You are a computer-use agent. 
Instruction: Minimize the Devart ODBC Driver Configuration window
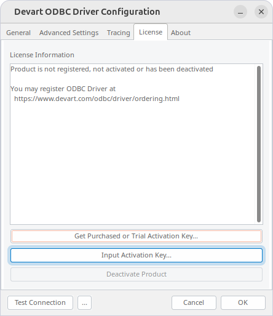point(240,12)
